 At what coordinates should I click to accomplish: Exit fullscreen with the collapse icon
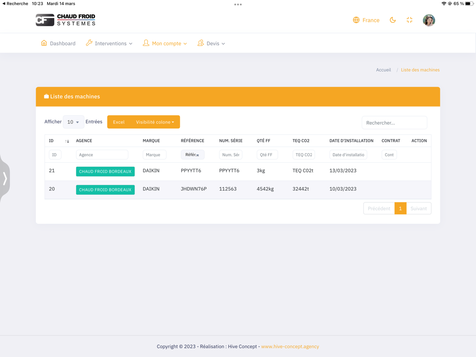tap(409, 20)
